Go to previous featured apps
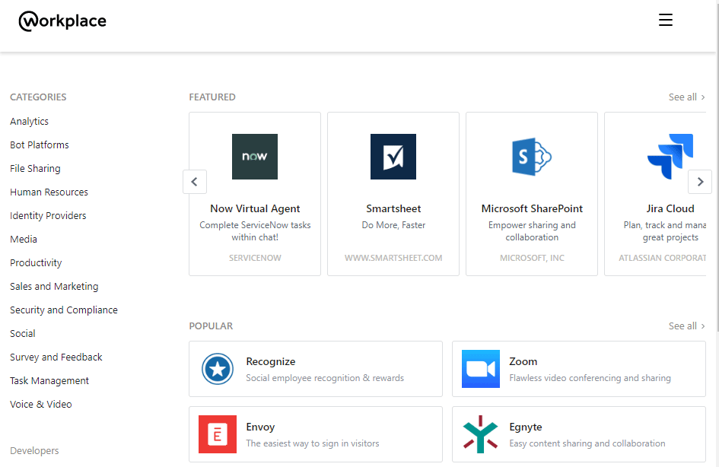The width and height of the screenshot is (719, 467). click(195, 182)
